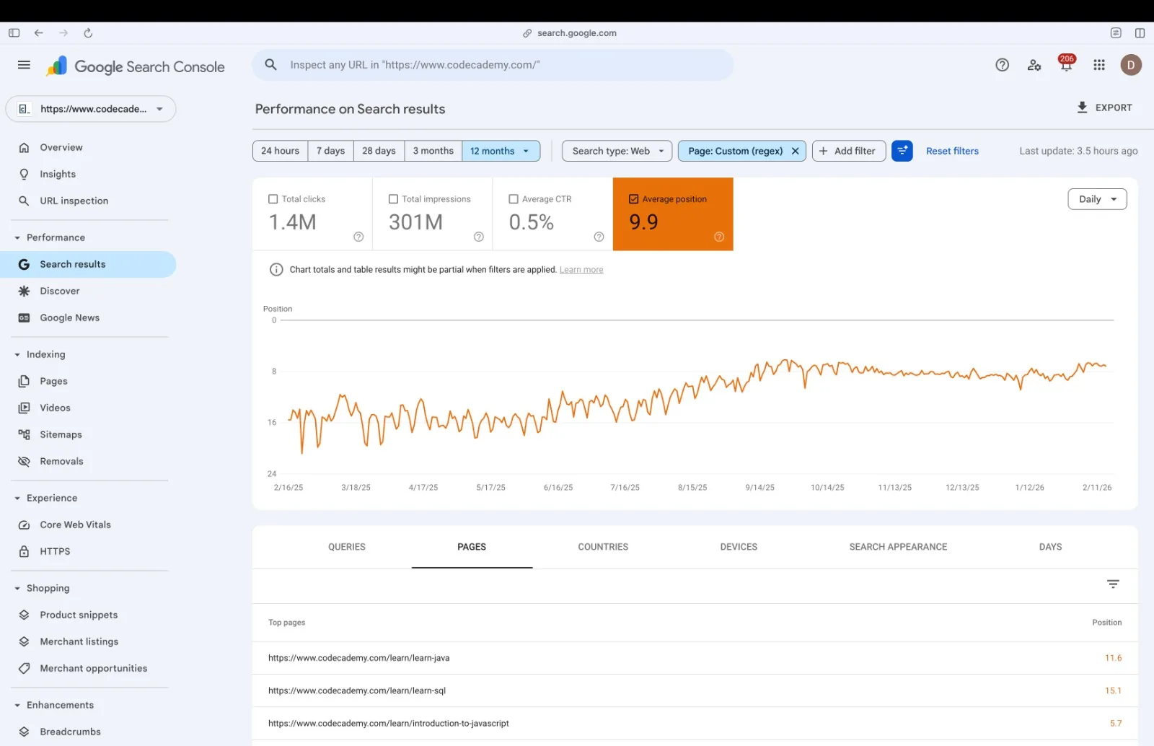Switch to the QUERIES tab
This screenshot has height=746, width=1154.
tap(347, 547)
